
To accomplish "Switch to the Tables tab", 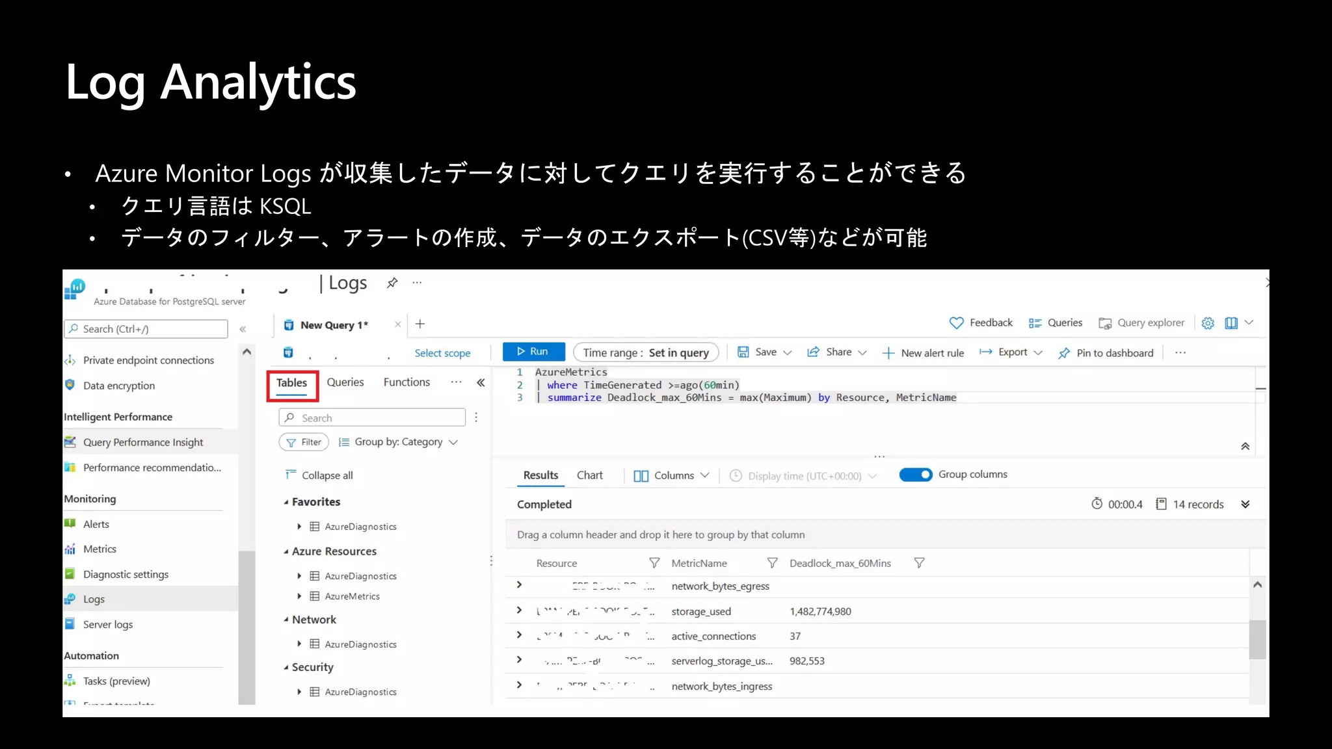I will [291, 383].
